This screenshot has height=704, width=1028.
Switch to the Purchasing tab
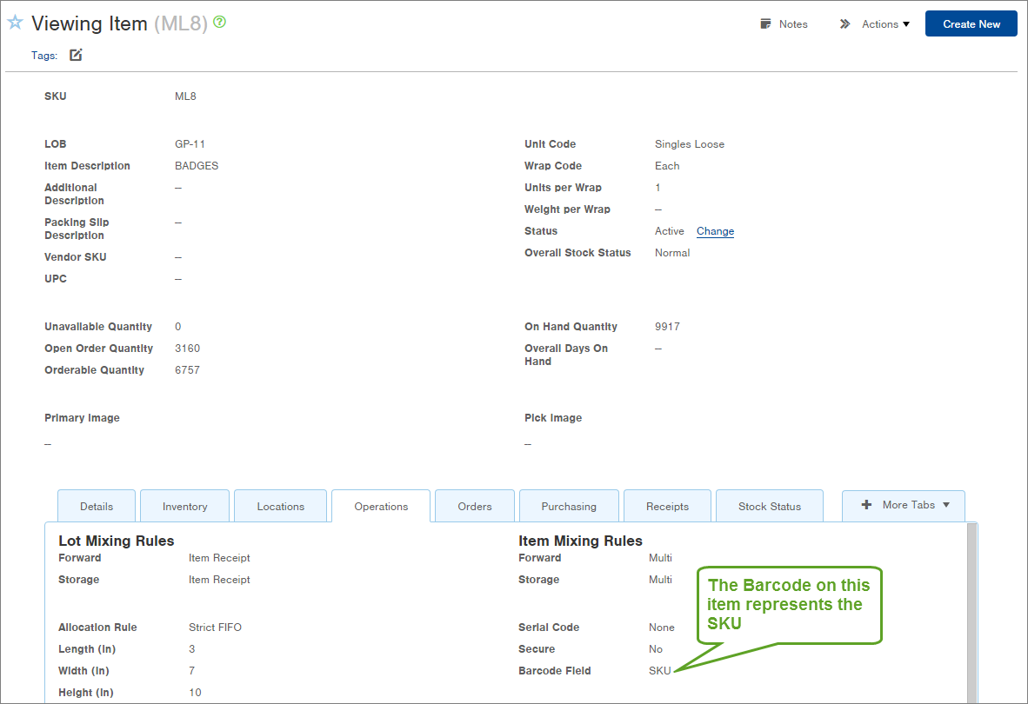coord(569,506)
